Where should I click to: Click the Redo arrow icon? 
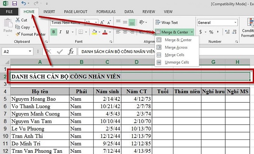[36, 3]
